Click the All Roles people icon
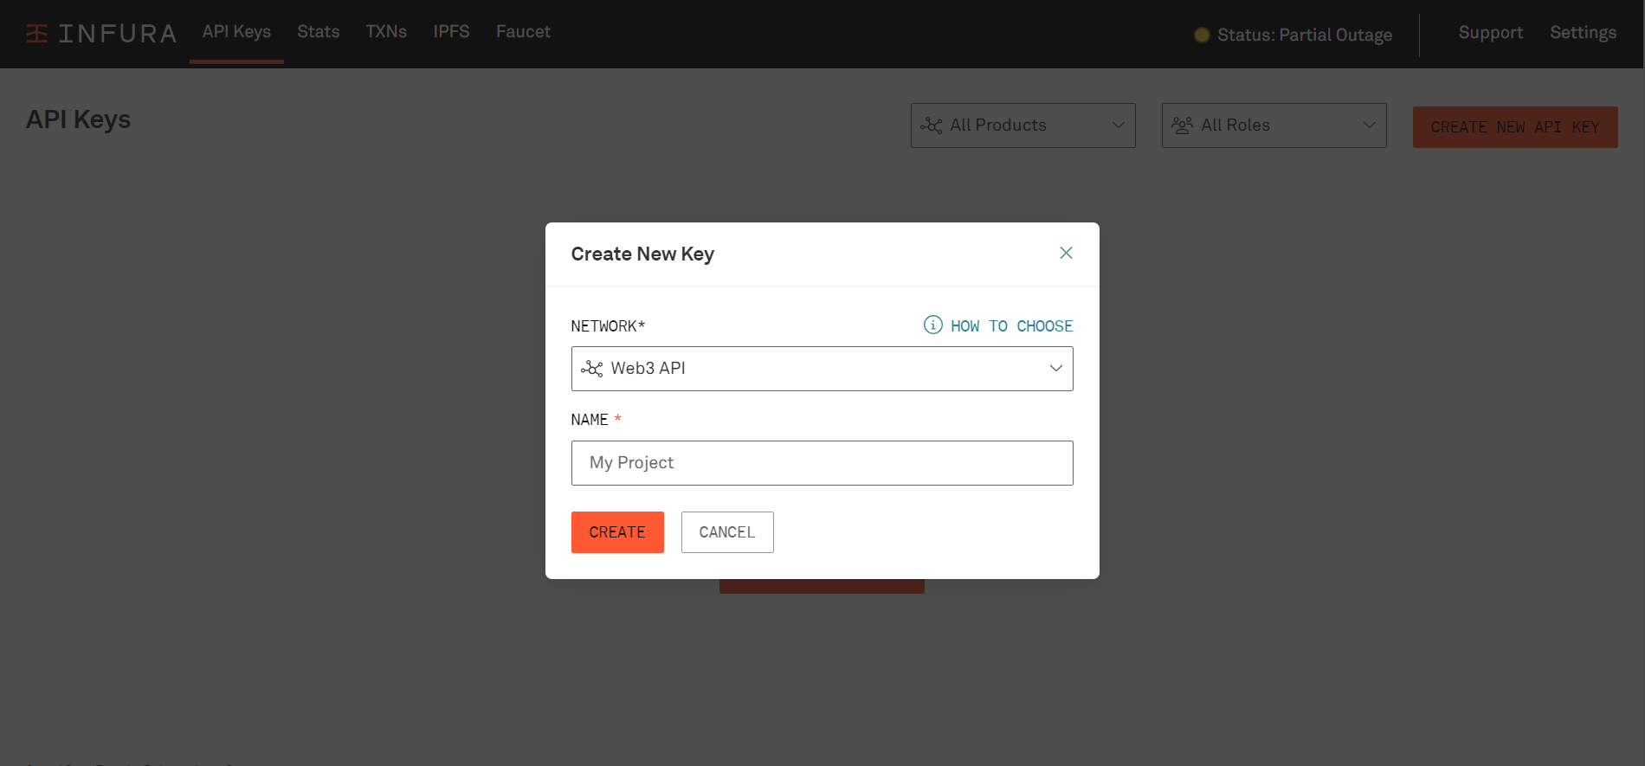This screenshot has width=1645, height=766. click(x=1183, y=126)
